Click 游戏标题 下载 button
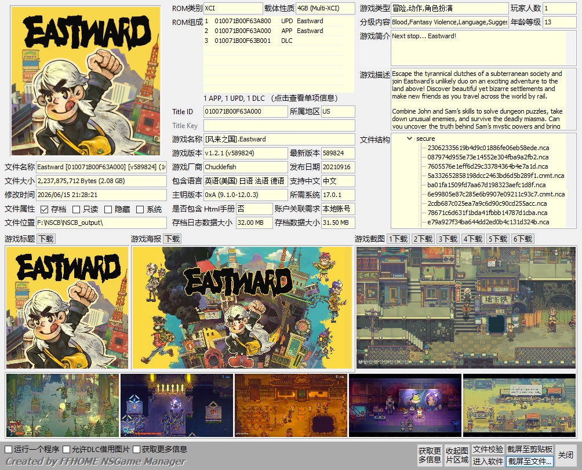This screenshot has height=470, width=582. (46, 239)
